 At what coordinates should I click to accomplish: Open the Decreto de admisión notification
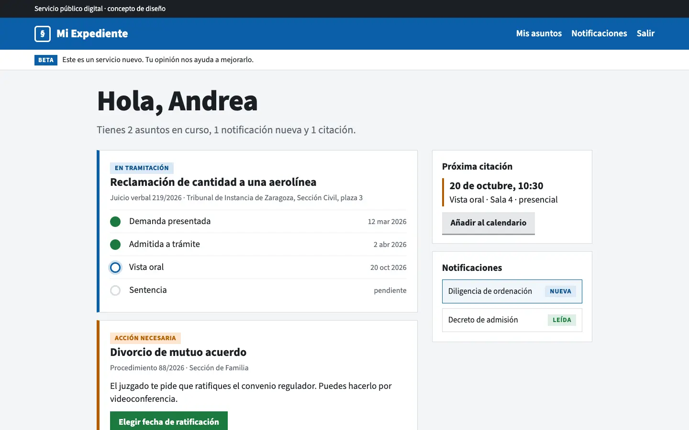[512, 320]
